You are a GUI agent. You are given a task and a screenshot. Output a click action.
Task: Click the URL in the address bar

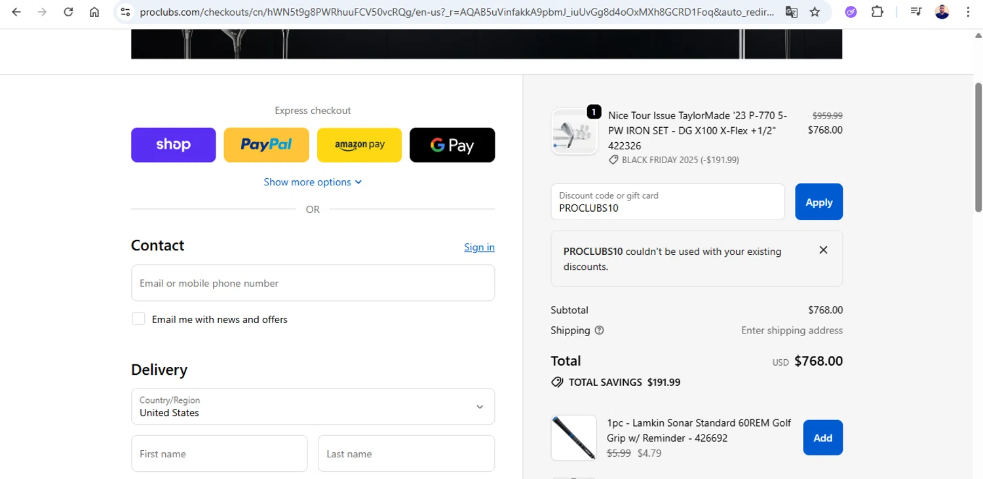(x=457, y=12)
